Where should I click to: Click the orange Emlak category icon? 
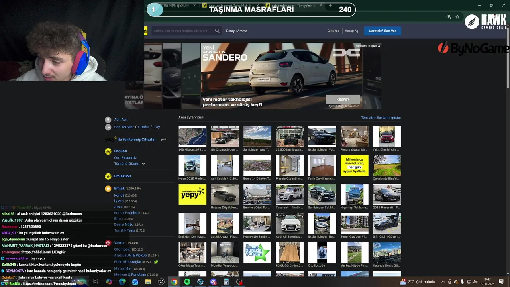point(108,189)
